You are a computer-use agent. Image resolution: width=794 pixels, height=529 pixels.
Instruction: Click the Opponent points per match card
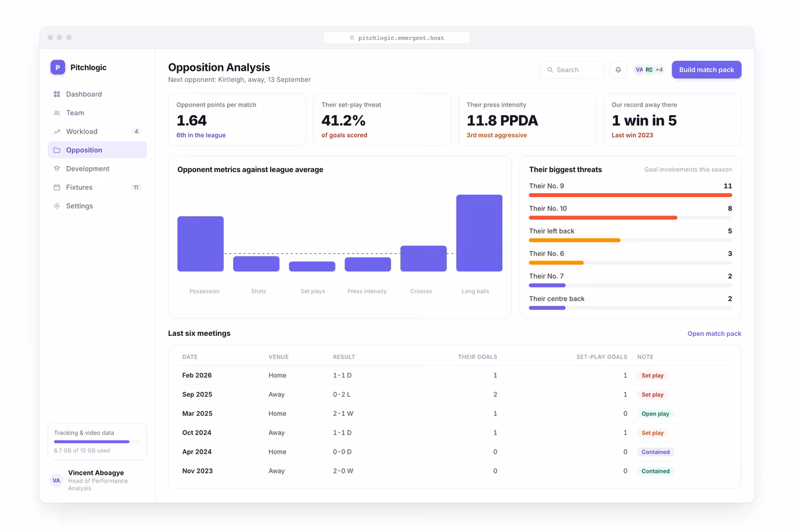(237, 120)
